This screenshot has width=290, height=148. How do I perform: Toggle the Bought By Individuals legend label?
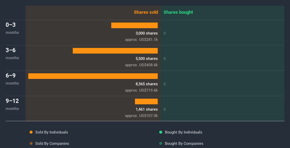coord(183,132)
